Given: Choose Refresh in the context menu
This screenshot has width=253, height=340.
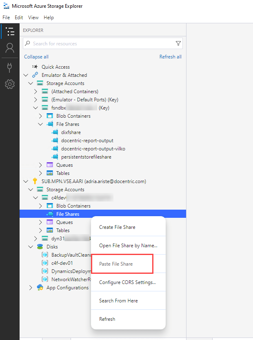Looking at the screenshot, I should coord(128,319).
